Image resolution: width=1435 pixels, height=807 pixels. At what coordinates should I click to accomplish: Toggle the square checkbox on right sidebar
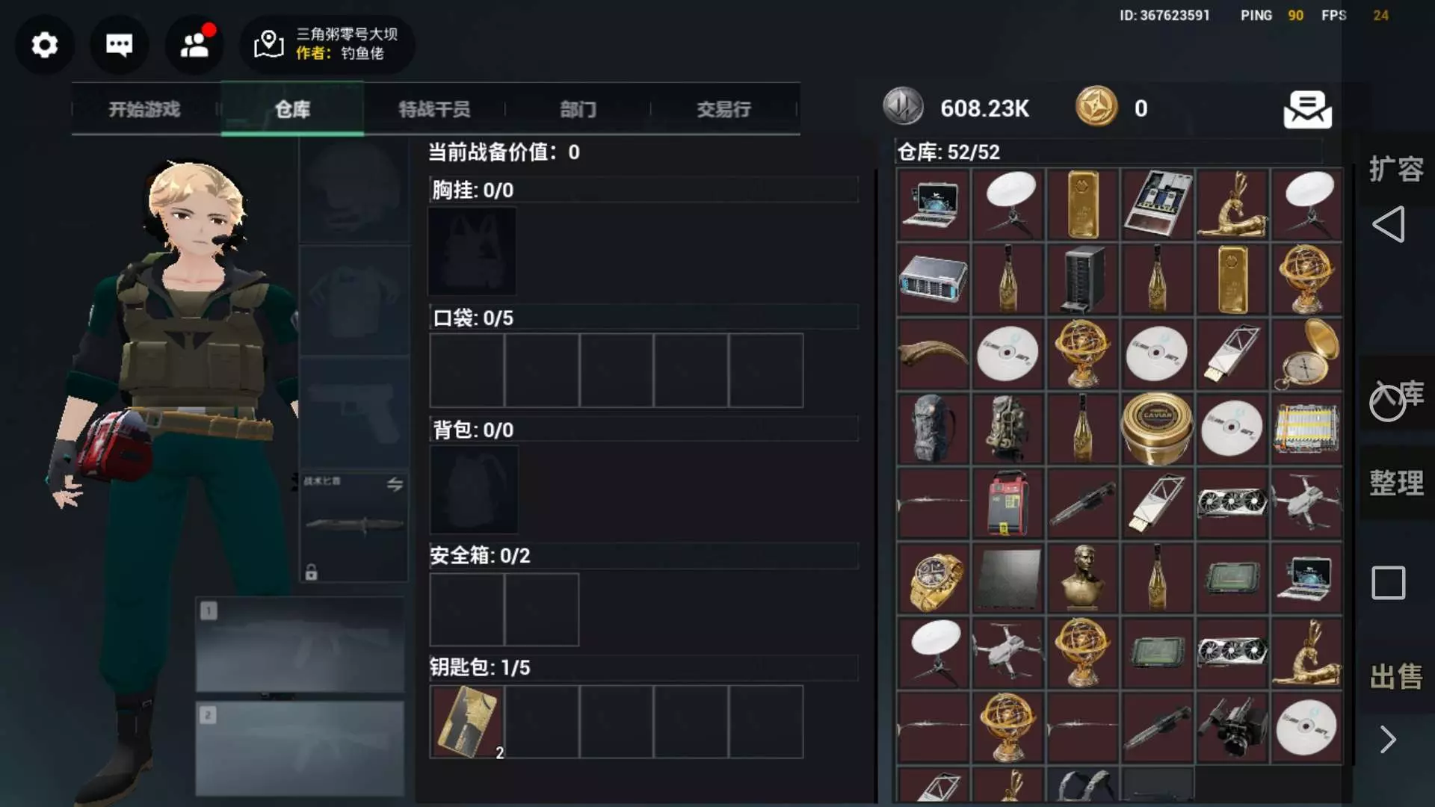click(x=1389, y=583)
